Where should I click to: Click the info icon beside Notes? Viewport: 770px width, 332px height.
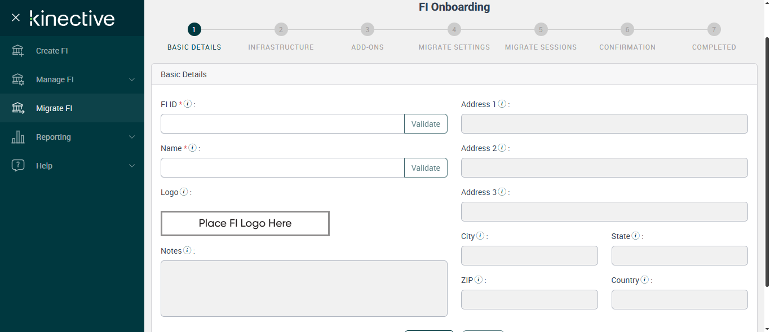click(187, 251)
